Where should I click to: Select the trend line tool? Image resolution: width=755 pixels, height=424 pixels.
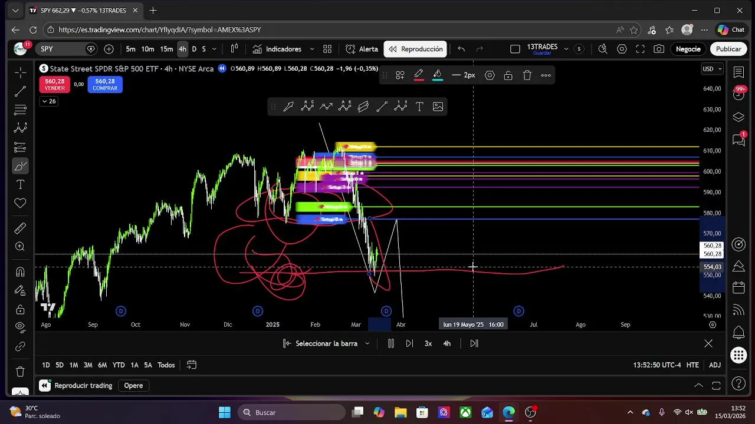tap(20, 91)
